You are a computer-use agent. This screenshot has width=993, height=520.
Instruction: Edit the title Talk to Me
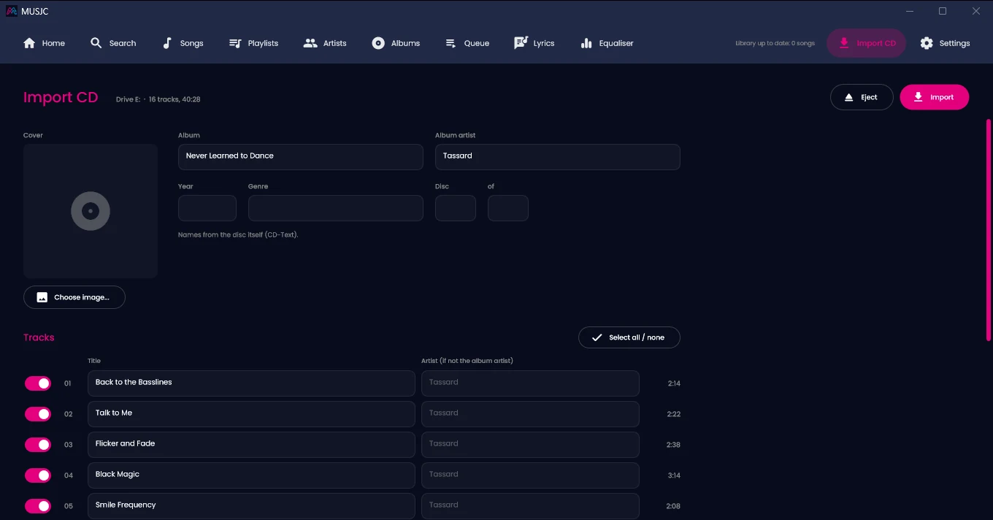(251, 414)
